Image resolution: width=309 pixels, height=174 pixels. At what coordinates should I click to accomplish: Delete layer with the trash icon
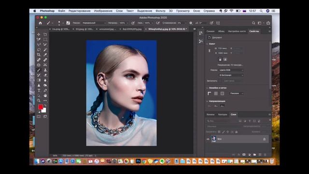[265, 155]
